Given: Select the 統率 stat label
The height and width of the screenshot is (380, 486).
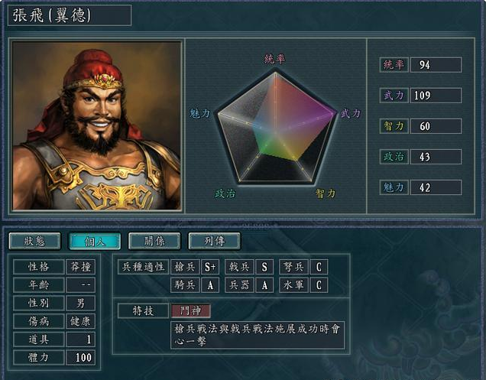Looking at the screenshot, I should tap(394, 65).
